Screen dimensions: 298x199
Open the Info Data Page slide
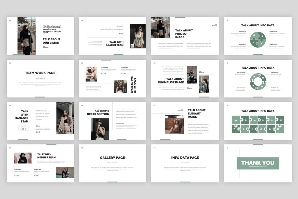(185, 163)
